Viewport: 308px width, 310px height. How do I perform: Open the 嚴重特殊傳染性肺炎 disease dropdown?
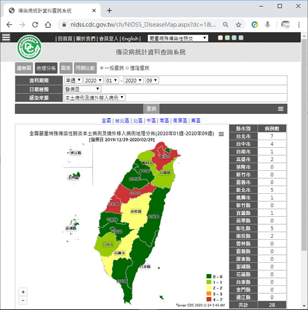pyautogui.click(x=178, y=38)
